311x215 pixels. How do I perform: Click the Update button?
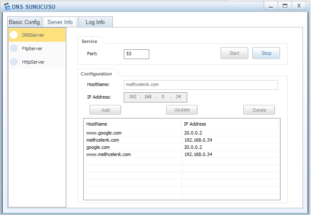point(182,110)
